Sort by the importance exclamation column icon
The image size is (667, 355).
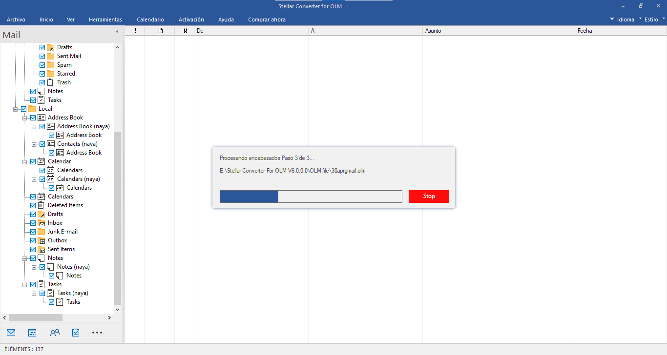click(135, 31)
